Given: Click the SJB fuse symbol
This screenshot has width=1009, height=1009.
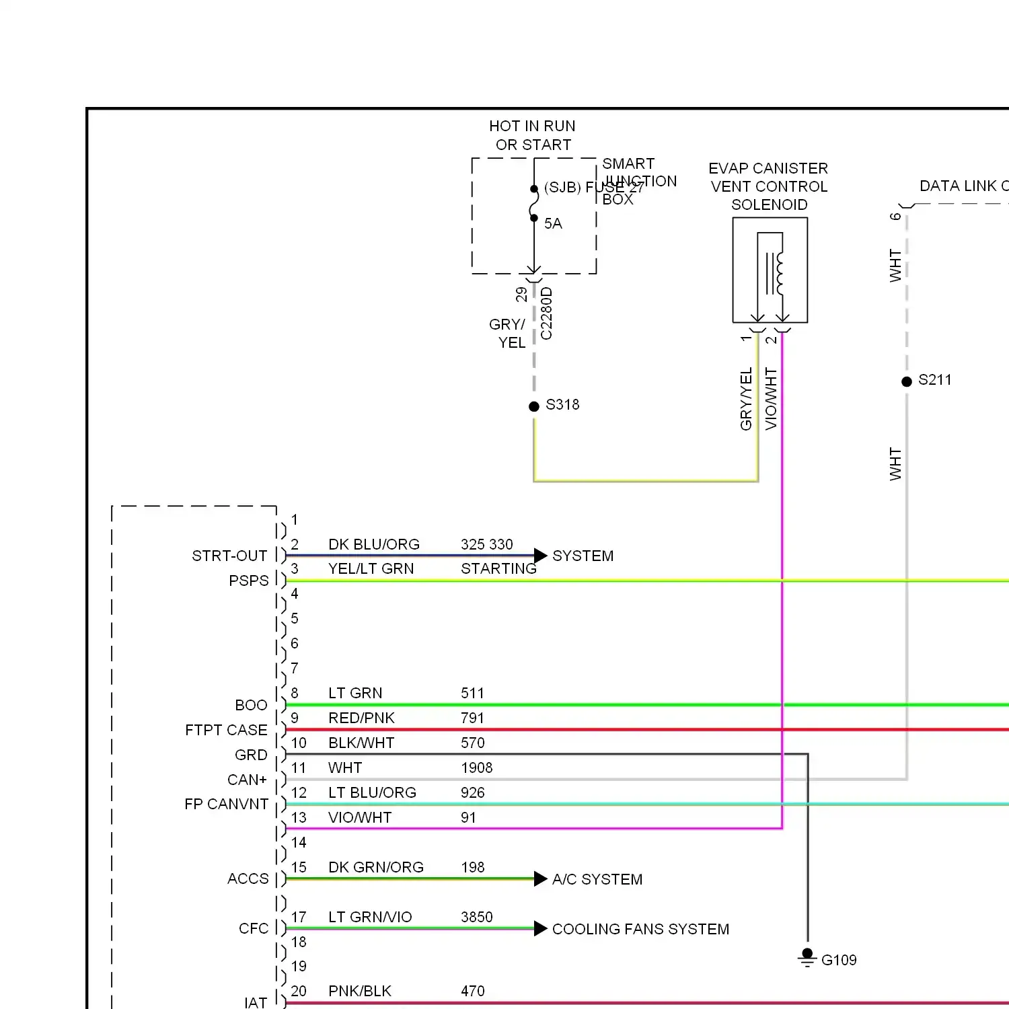Looking at the screenshot, I should [534, 203].
